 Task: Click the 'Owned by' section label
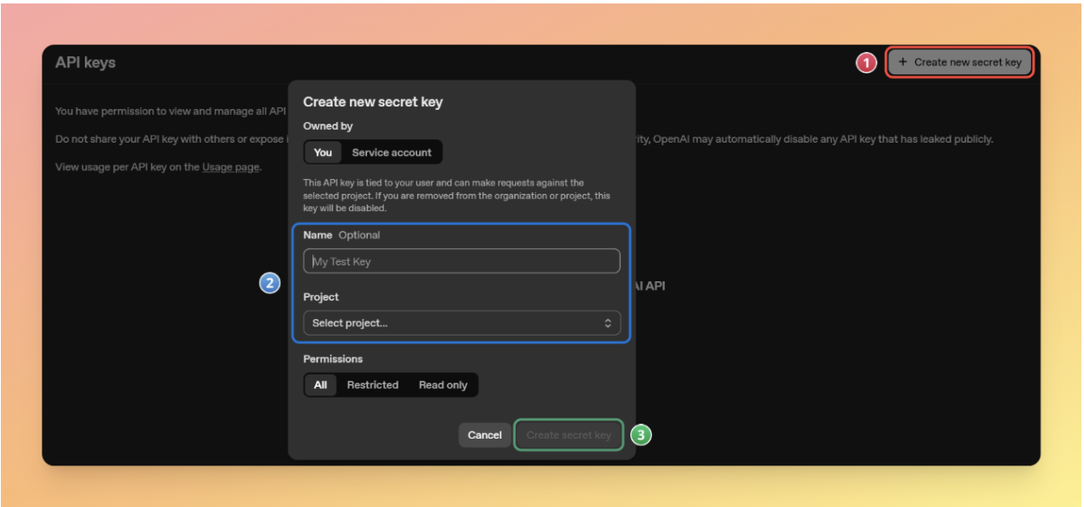[329, 125]
